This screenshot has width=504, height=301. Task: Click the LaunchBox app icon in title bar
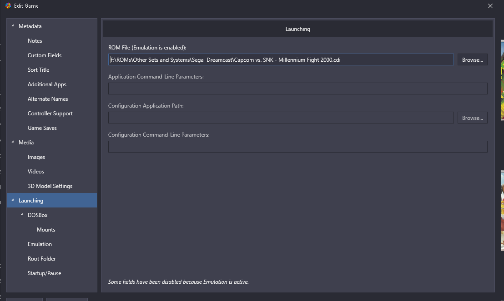pos(8,6)
